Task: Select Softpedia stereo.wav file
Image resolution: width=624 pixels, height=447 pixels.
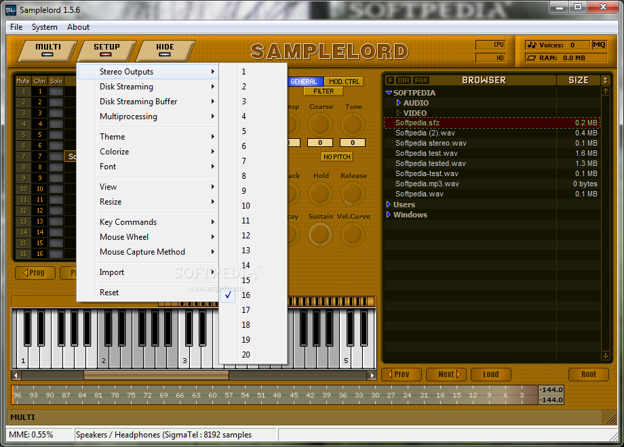Action: coord(492,143)
